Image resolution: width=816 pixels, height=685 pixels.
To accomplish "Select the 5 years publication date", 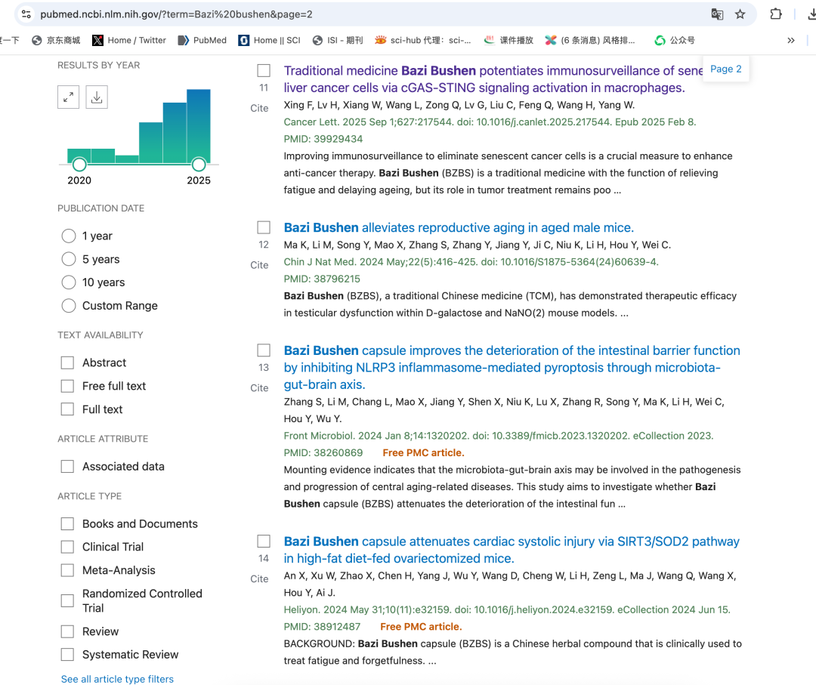I will click(x=69, y=259).
